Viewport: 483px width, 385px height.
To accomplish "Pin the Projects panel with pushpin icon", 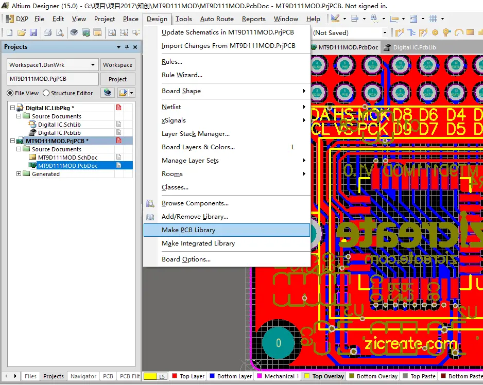I will [127, 47].
